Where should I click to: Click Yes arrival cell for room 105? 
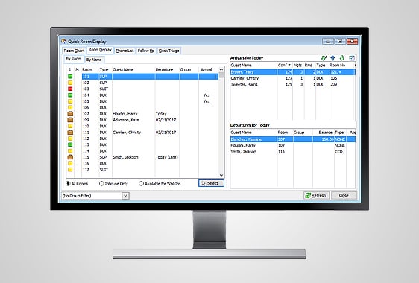[207, 101]
